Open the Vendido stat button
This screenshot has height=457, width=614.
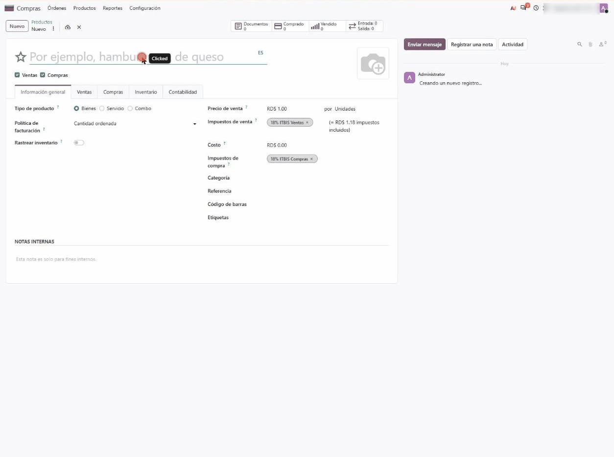326,26
